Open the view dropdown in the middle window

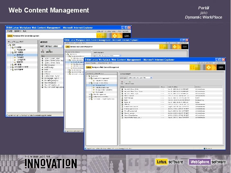pyautogui.click(x=120, y=56)
